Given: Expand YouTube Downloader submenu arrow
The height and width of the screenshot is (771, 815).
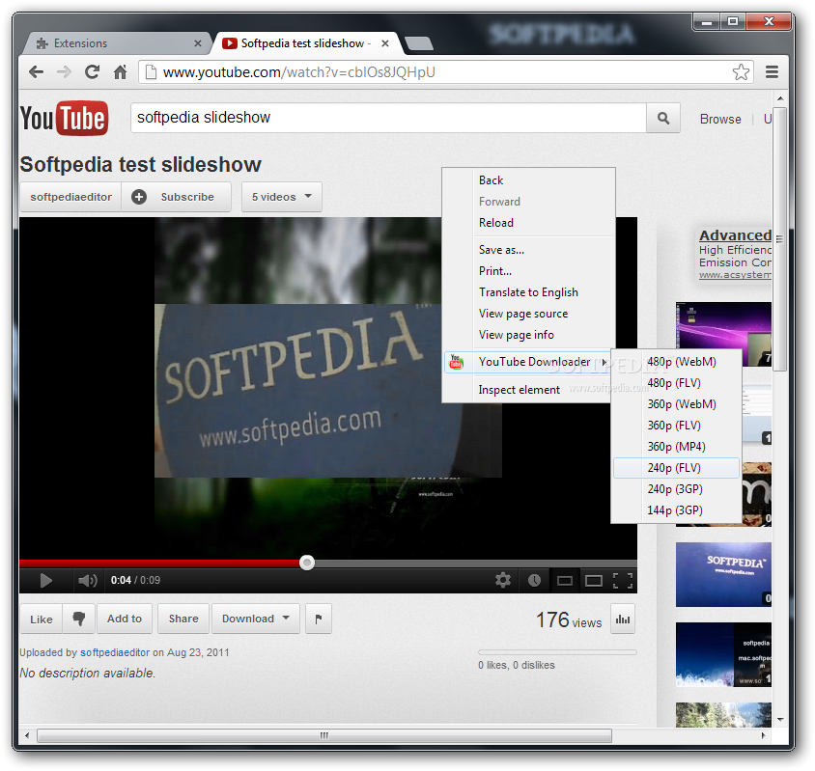Looking at the screenshot, I should pos(604,362).
